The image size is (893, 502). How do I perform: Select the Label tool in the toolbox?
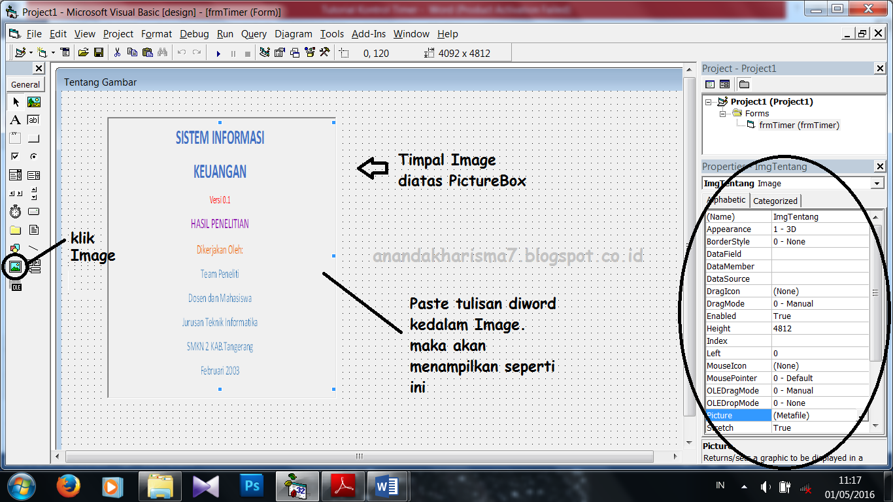coord(14,120)
